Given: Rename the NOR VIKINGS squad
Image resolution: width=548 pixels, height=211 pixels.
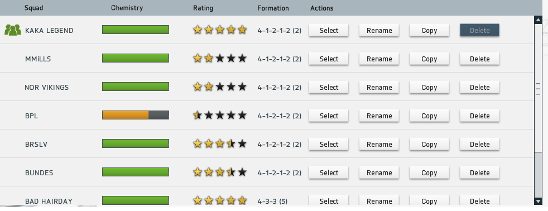Looking at the screenshot, I should pos(379,87).
